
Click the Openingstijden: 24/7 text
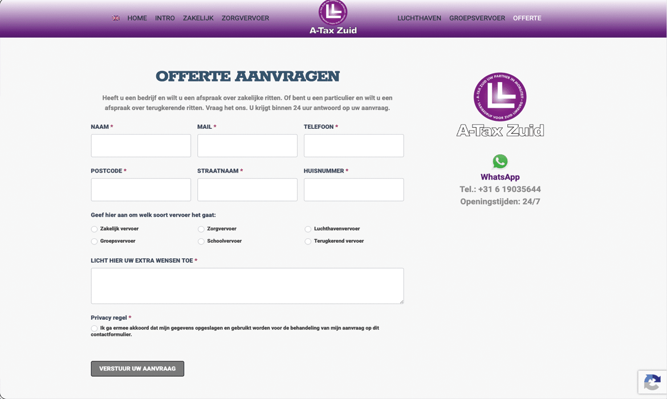click(501, 202)
